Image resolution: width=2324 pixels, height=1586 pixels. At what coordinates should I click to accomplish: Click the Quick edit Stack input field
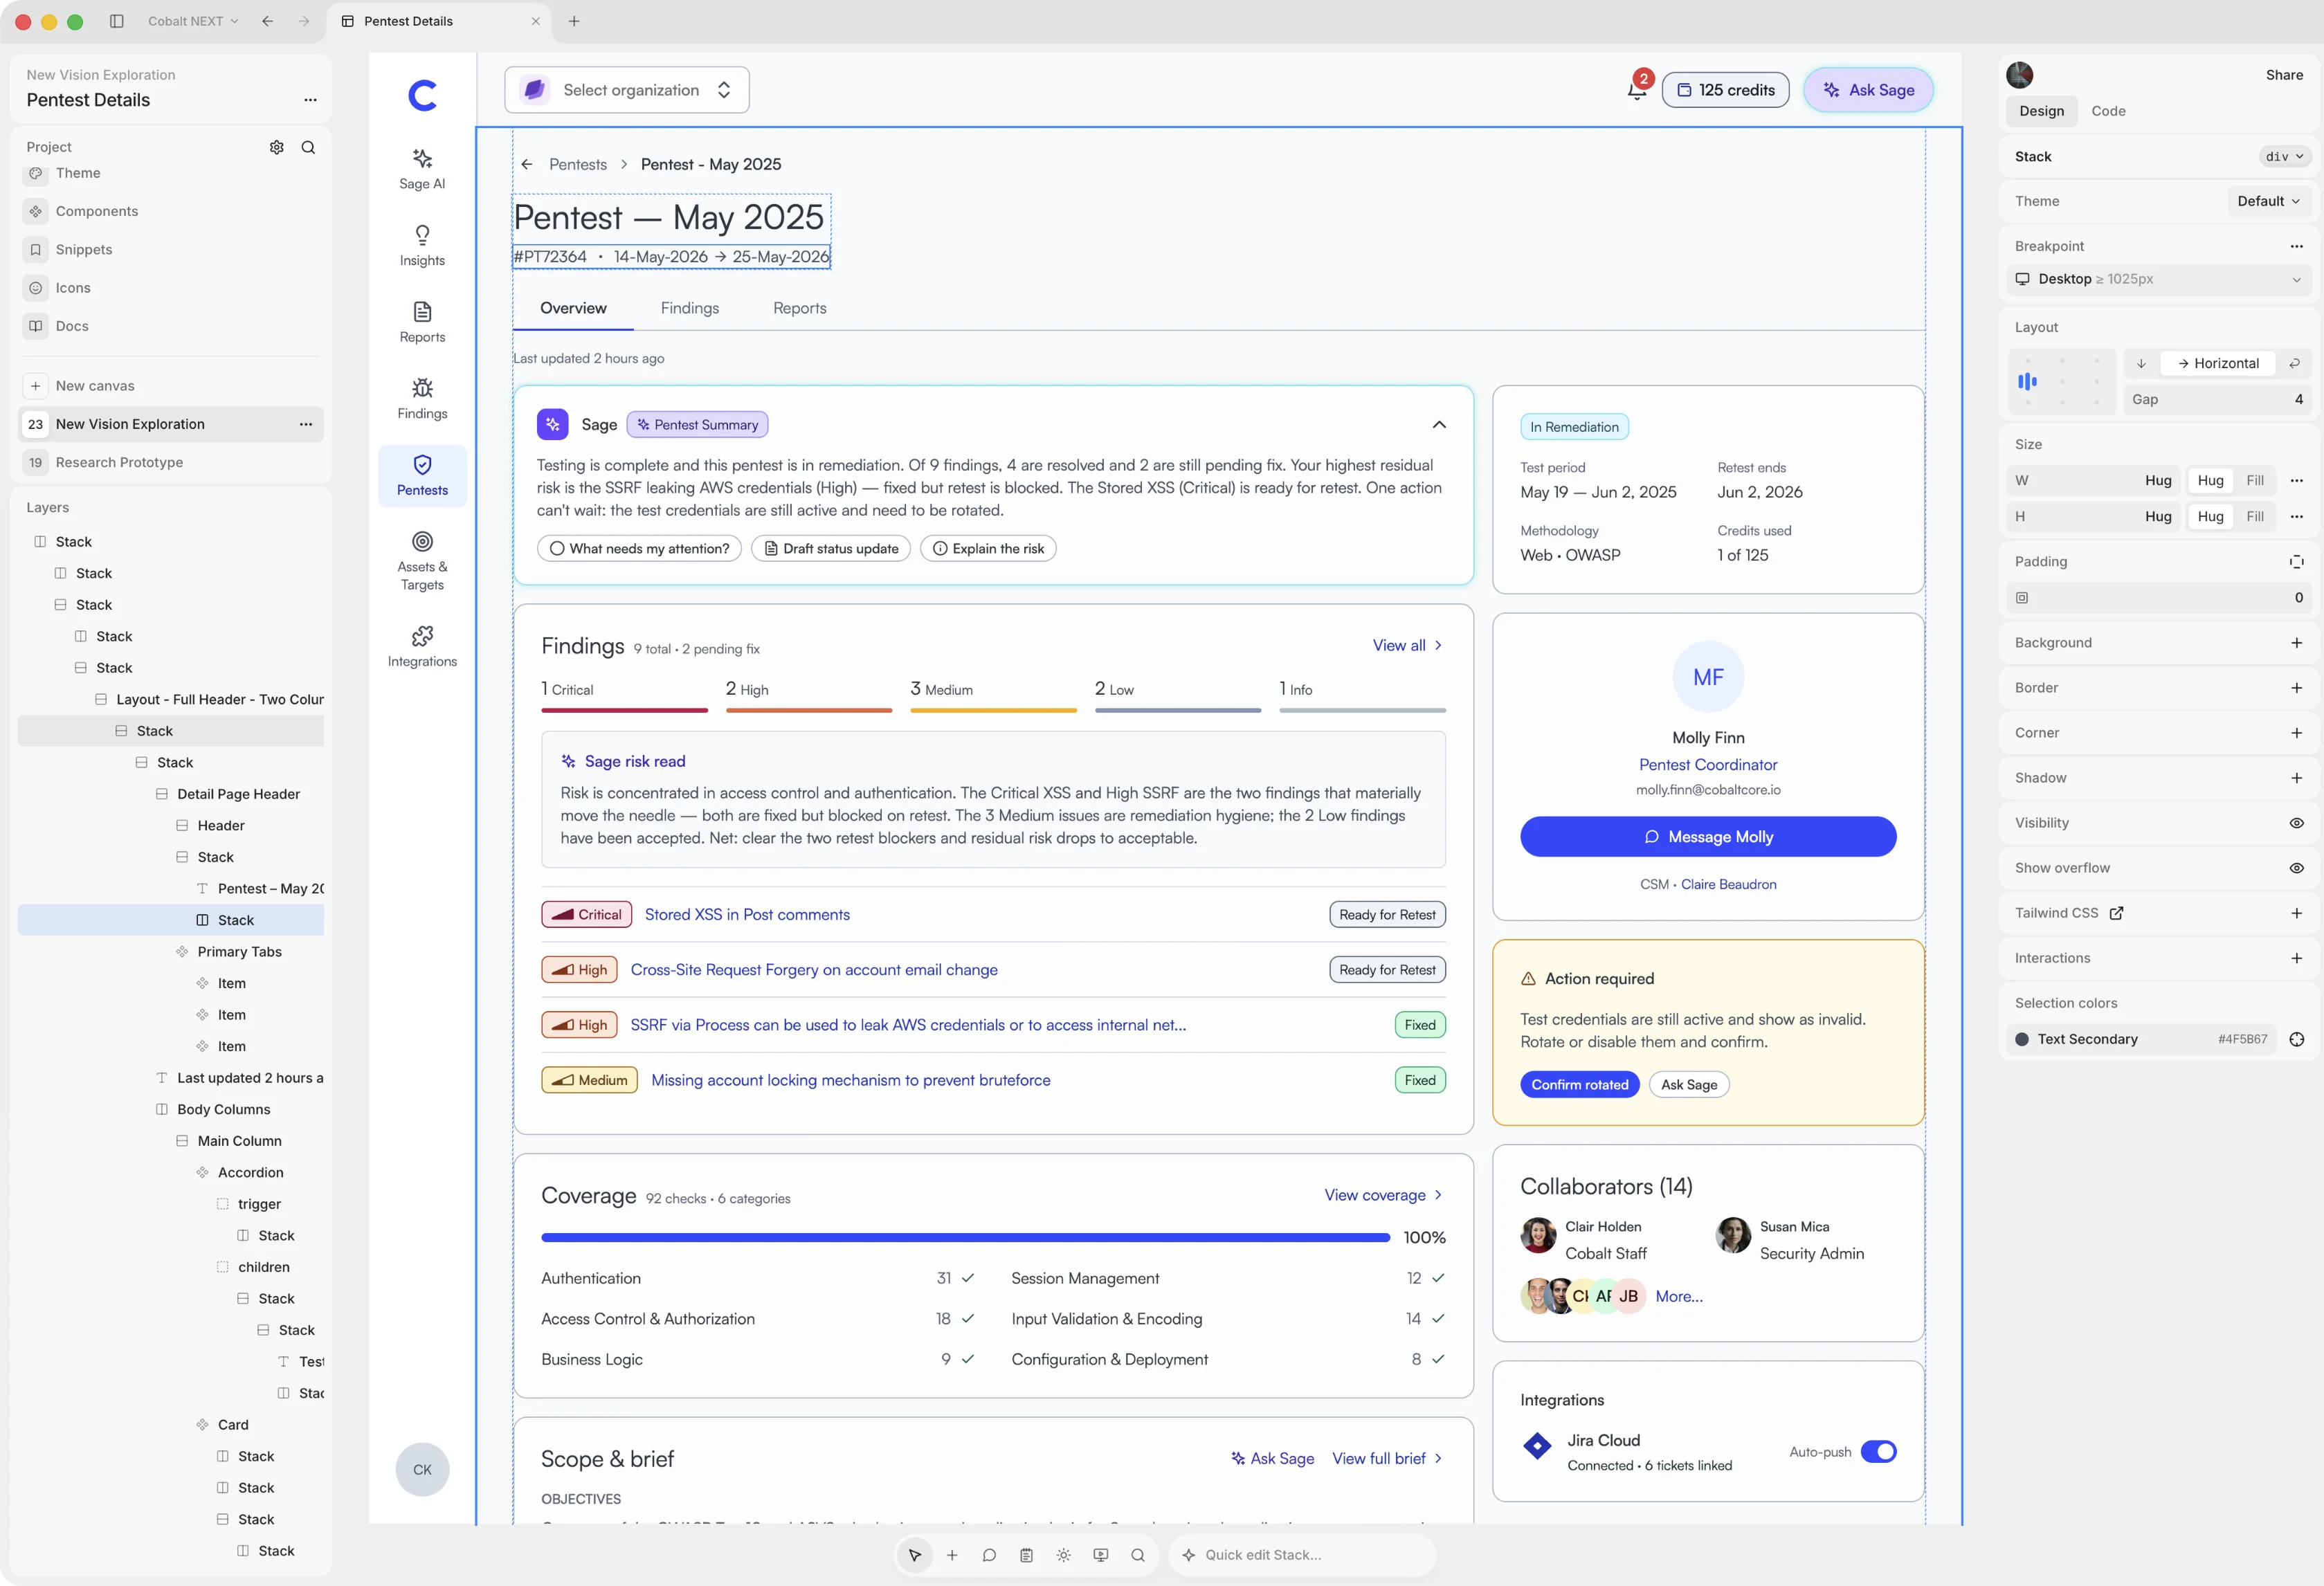(1301, 1555)
